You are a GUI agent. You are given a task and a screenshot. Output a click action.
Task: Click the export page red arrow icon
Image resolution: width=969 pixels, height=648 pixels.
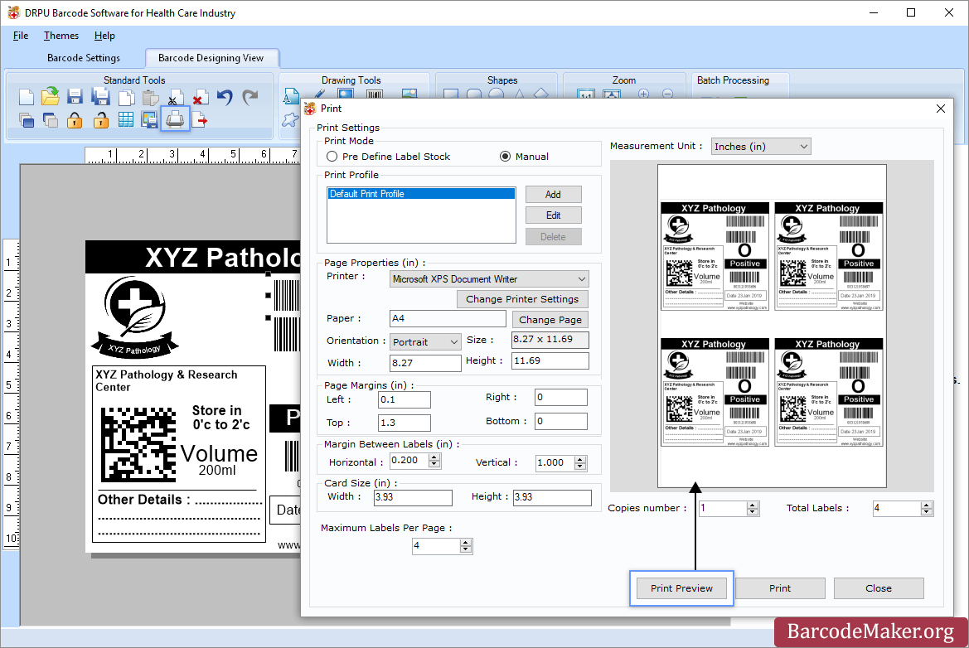click(200, 120)
